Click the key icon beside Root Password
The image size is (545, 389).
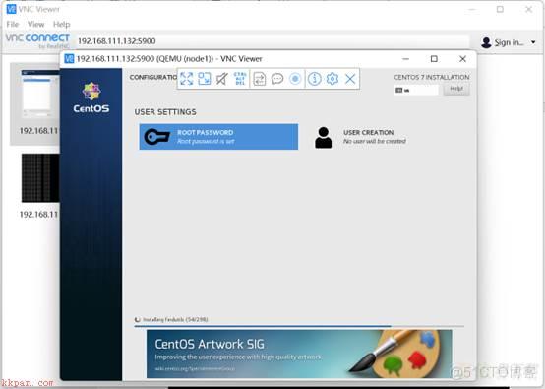coord(156,136)
